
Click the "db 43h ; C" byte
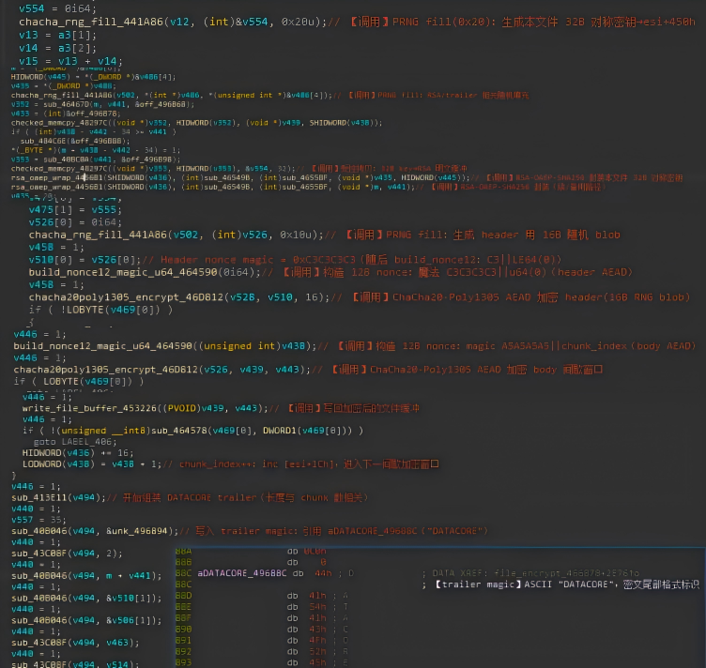tap(317, 629)
